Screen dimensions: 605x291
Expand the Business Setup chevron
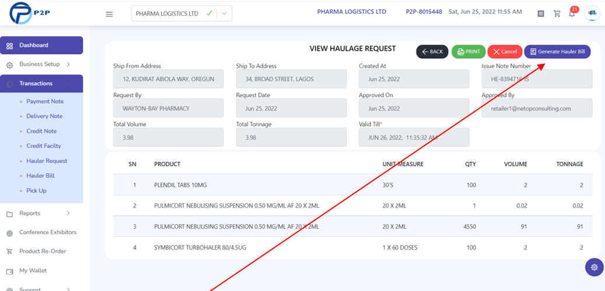pyautogui.click(x=68, y=64)
